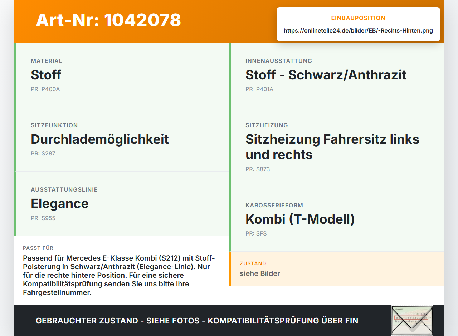This screenshot has width=458, height=336.
Task: Select the code PR: P400A
Action: tap(45, 89)
